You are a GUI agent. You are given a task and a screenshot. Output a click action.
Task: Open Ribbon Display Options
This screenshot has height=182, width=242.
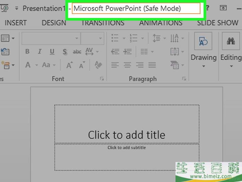pos(223,8)
